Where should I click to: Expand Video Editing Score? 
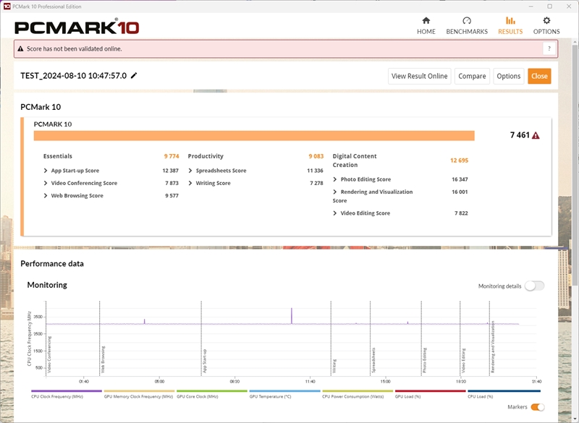(x=335, y=213)
